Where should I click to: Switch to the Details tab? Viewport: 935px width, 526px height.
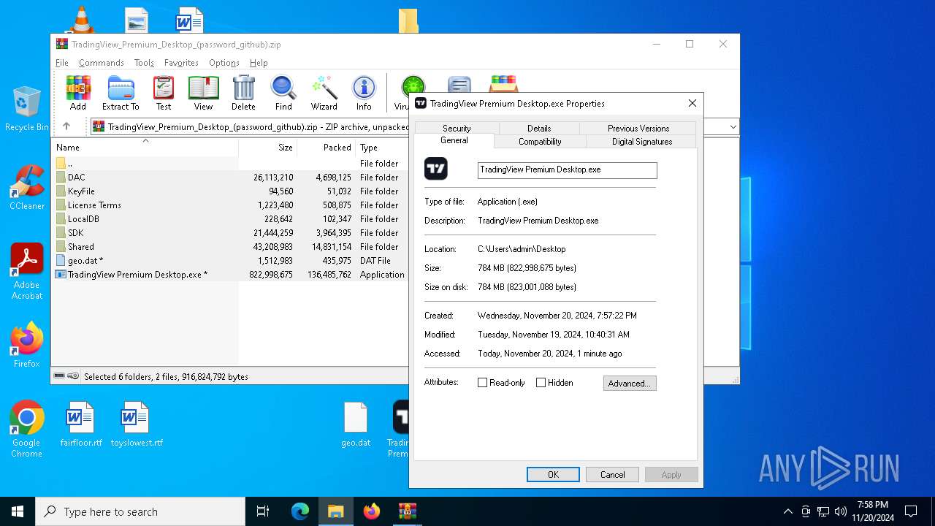[x=539, y=128]
